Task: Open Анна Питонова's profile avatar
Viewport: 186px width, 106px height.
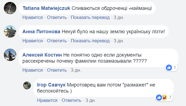Action: [10, 31]
